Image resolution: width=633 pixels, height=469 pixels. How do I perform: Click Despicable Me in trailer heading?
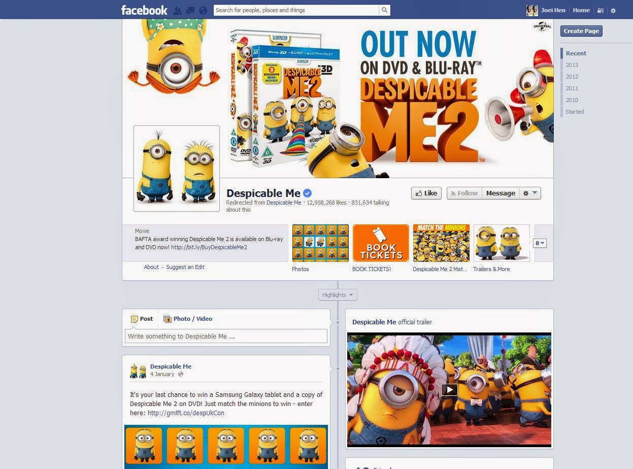(x=374, y=322)
